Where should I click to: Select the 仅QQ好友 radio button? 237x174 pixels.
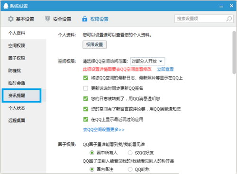[x=130, y=153]
